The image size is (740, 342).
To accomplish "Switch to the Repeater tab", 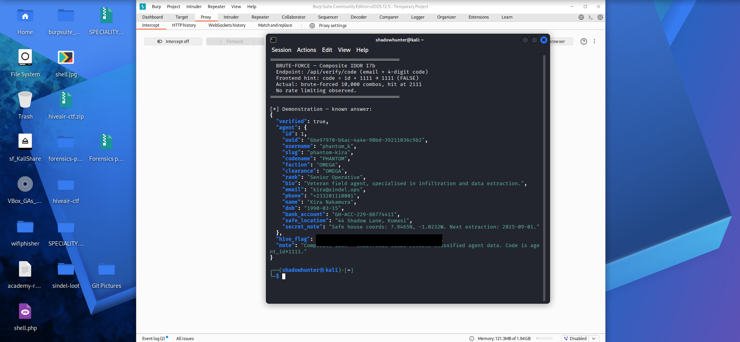I will coord(260,17).
